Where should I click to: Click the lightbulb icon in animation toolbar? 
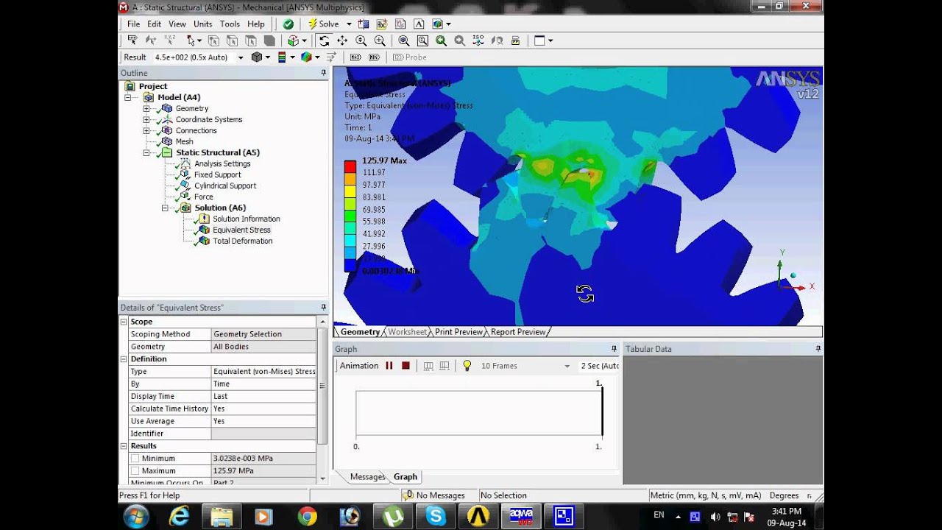[467, 366]
